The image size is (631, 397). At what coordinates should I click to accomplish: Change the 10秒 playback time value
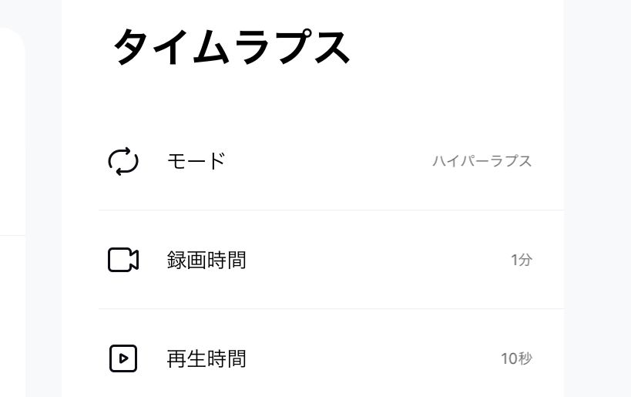(x=516, y=358)
